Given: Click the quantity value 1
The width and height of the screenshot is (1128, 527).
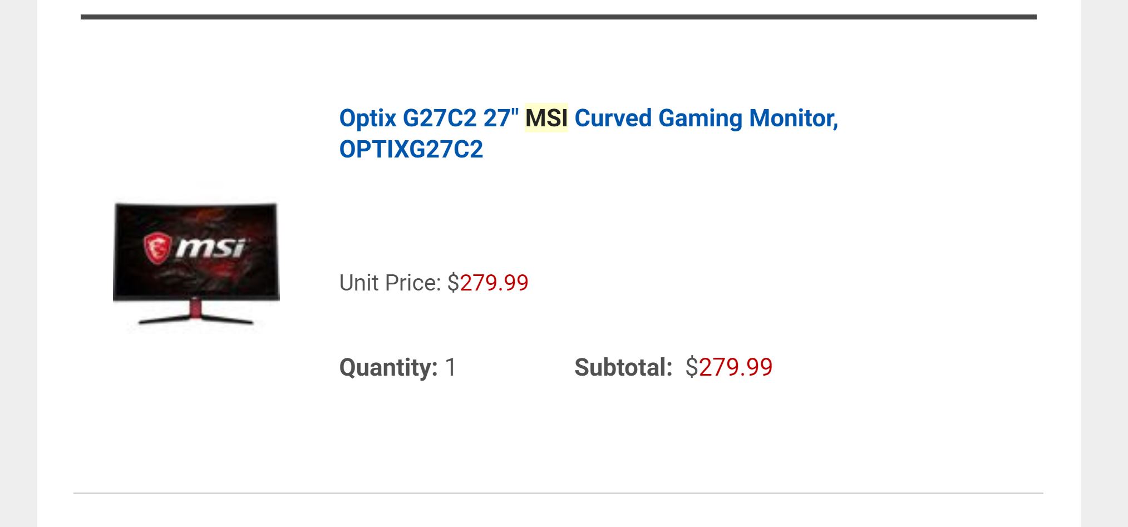Looking at the screenshot, I should (x=451, y=367).
